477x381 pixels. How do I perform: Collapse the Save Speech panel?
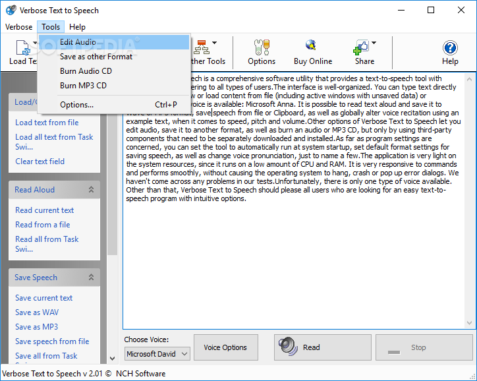[91, 278]
